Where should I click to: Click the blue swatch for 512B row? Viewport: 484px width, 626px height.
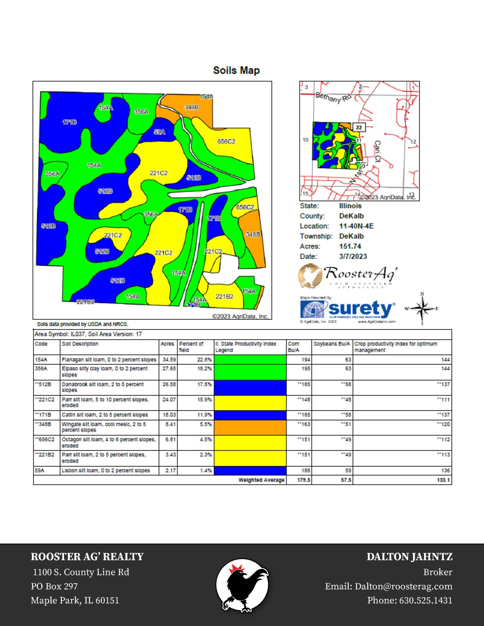click(x=250, y=388)
